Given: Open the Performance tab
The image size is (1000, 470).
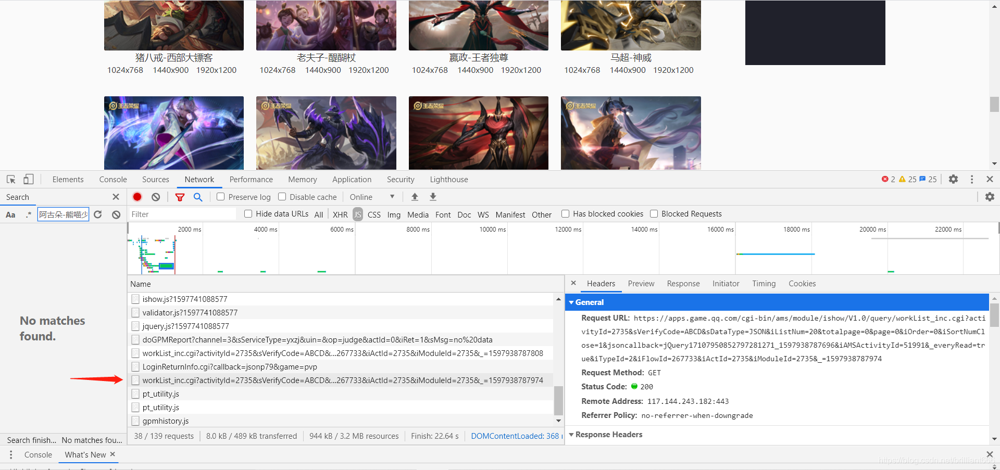Looking at the screenshot, I should click(251, 179).
